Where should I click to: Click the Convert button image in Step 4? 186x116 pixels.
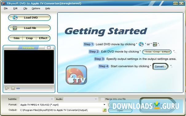(x=160, y=66)
